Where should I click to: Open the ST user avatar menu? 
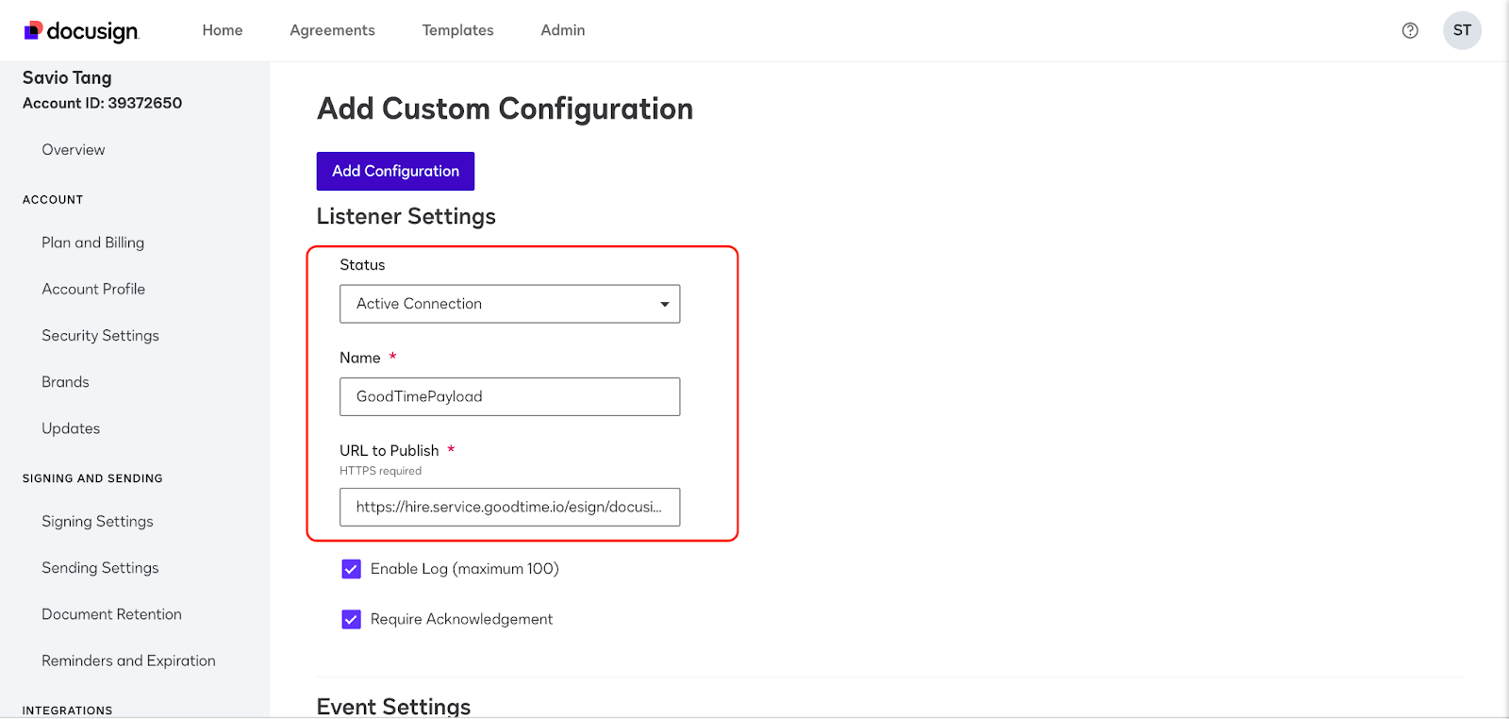pyautogui.click(x=1462, y=30)
